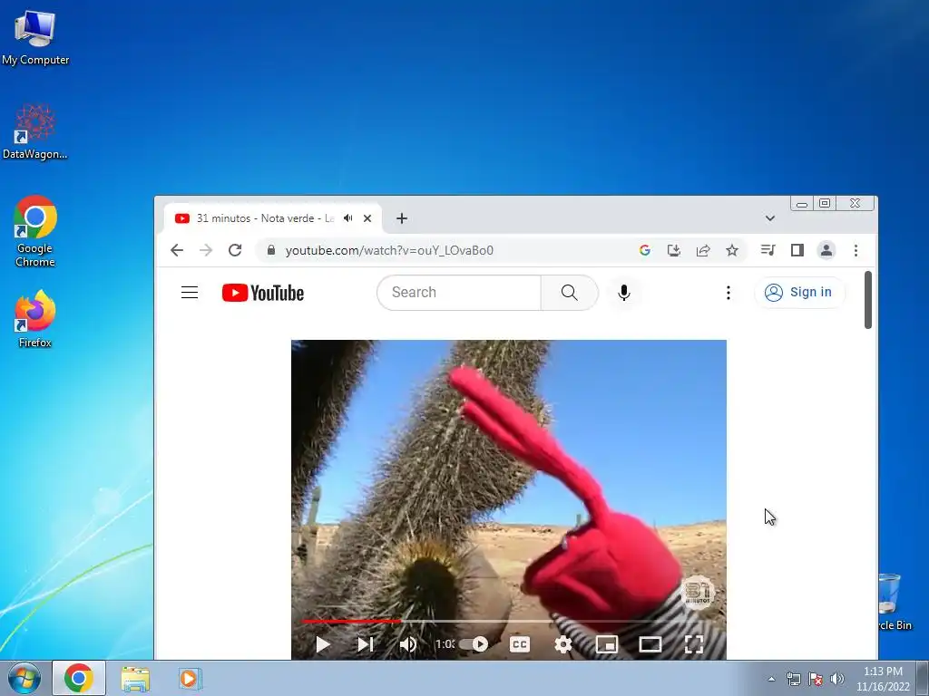Turn on closed captions
Screen dimensions: 929x696
tap(520, 644)
